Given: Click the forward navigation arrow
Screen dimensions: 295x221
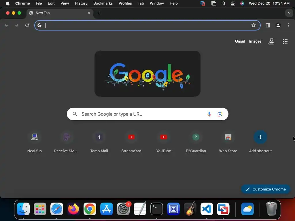Looking at the screenshot, I should [16, 25].
